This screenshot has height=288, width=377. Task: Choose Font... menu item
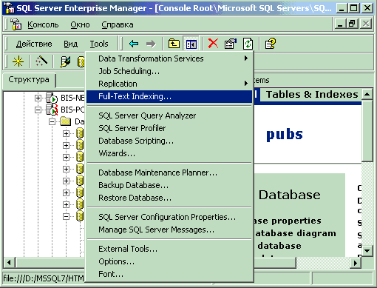click(169, 274)
